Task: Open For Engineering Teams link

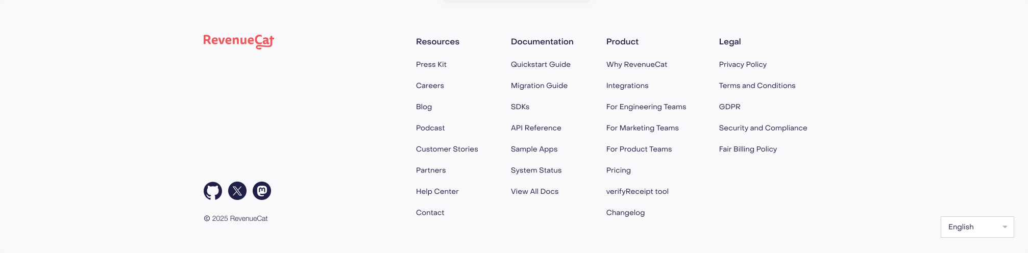Action: [x=646, y=107]
